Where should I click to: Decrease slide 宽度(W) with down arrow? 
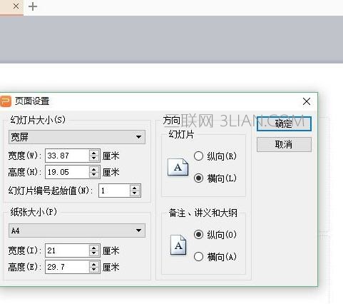(94, 158)
